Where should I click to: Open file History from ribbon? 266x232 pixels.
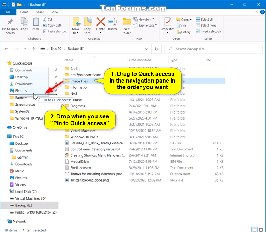(x=184, y=32)
